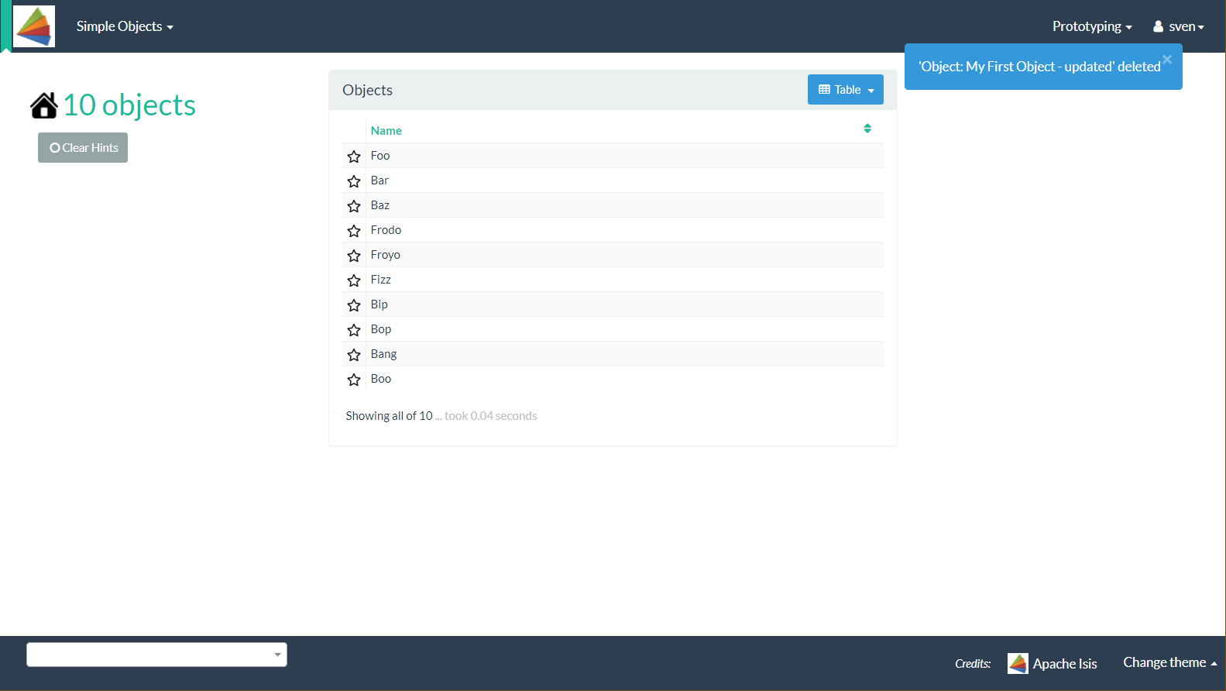Toggle the star bookmark for Bang

pos(354,355)
